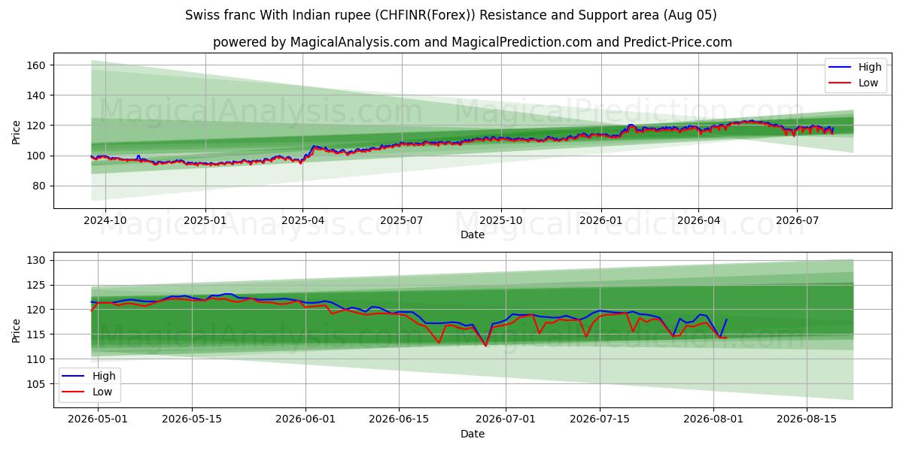Click the 100 price tick on top chart
The width and height of the screenshot is (903, 451).
(x=38, y=156)
